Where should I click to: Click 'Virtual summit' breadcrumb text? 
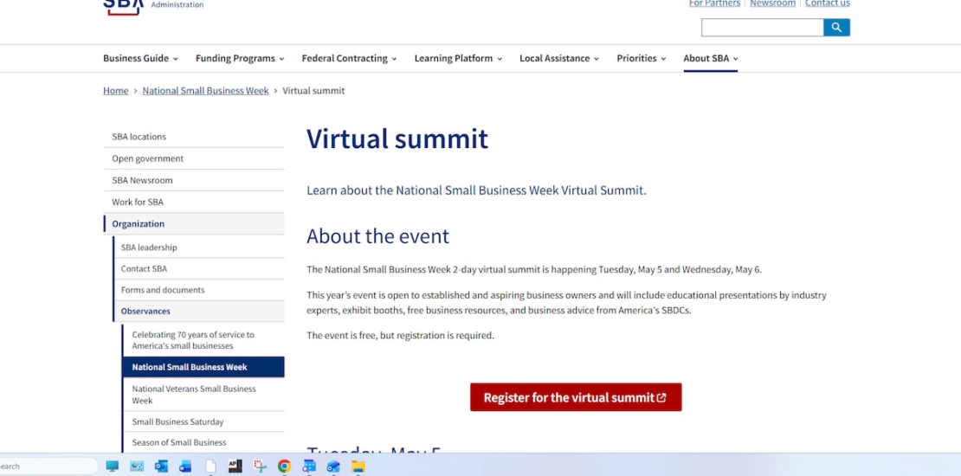313,91
